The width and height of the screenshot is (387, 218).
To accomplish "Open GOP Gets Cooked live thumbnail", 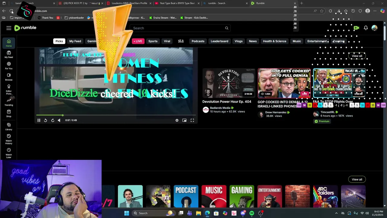I will (x=284, y=83).
